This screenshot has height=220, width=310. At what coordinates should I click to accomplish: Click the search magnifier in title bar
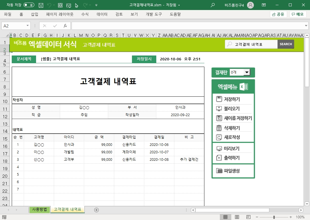pos(213,5)
